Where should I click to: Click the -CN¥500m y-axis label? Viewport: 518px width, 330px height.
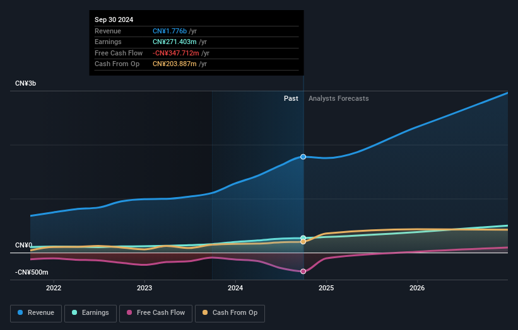coord(32,272)
